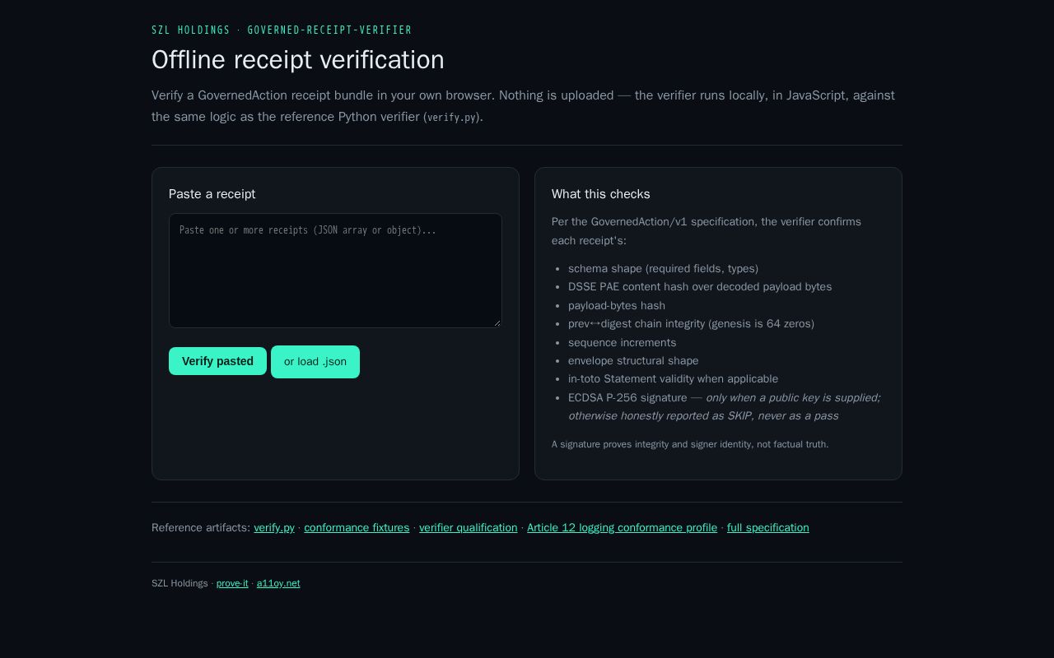Open Article 12 logging conformance profile link
This screenshot has height=658, width=1054.
coord(622,527)
